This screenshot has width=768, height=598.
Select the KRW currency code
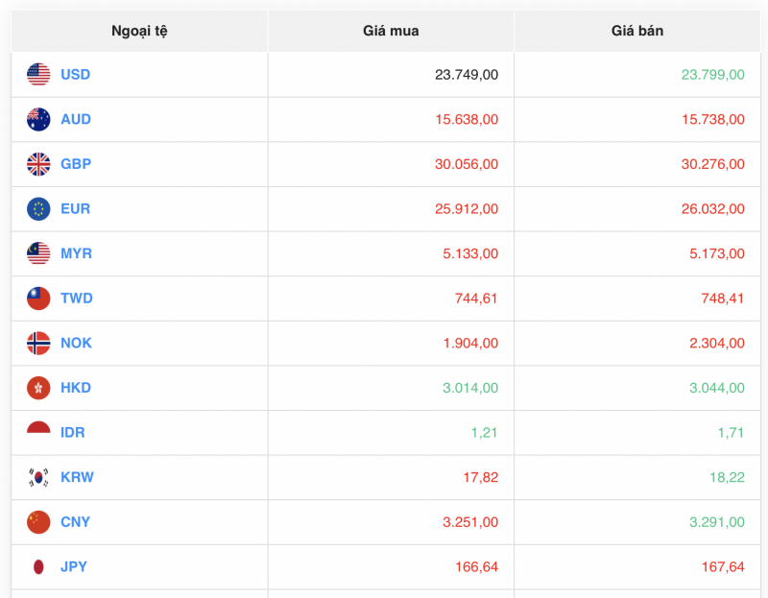tap(76, 477)
